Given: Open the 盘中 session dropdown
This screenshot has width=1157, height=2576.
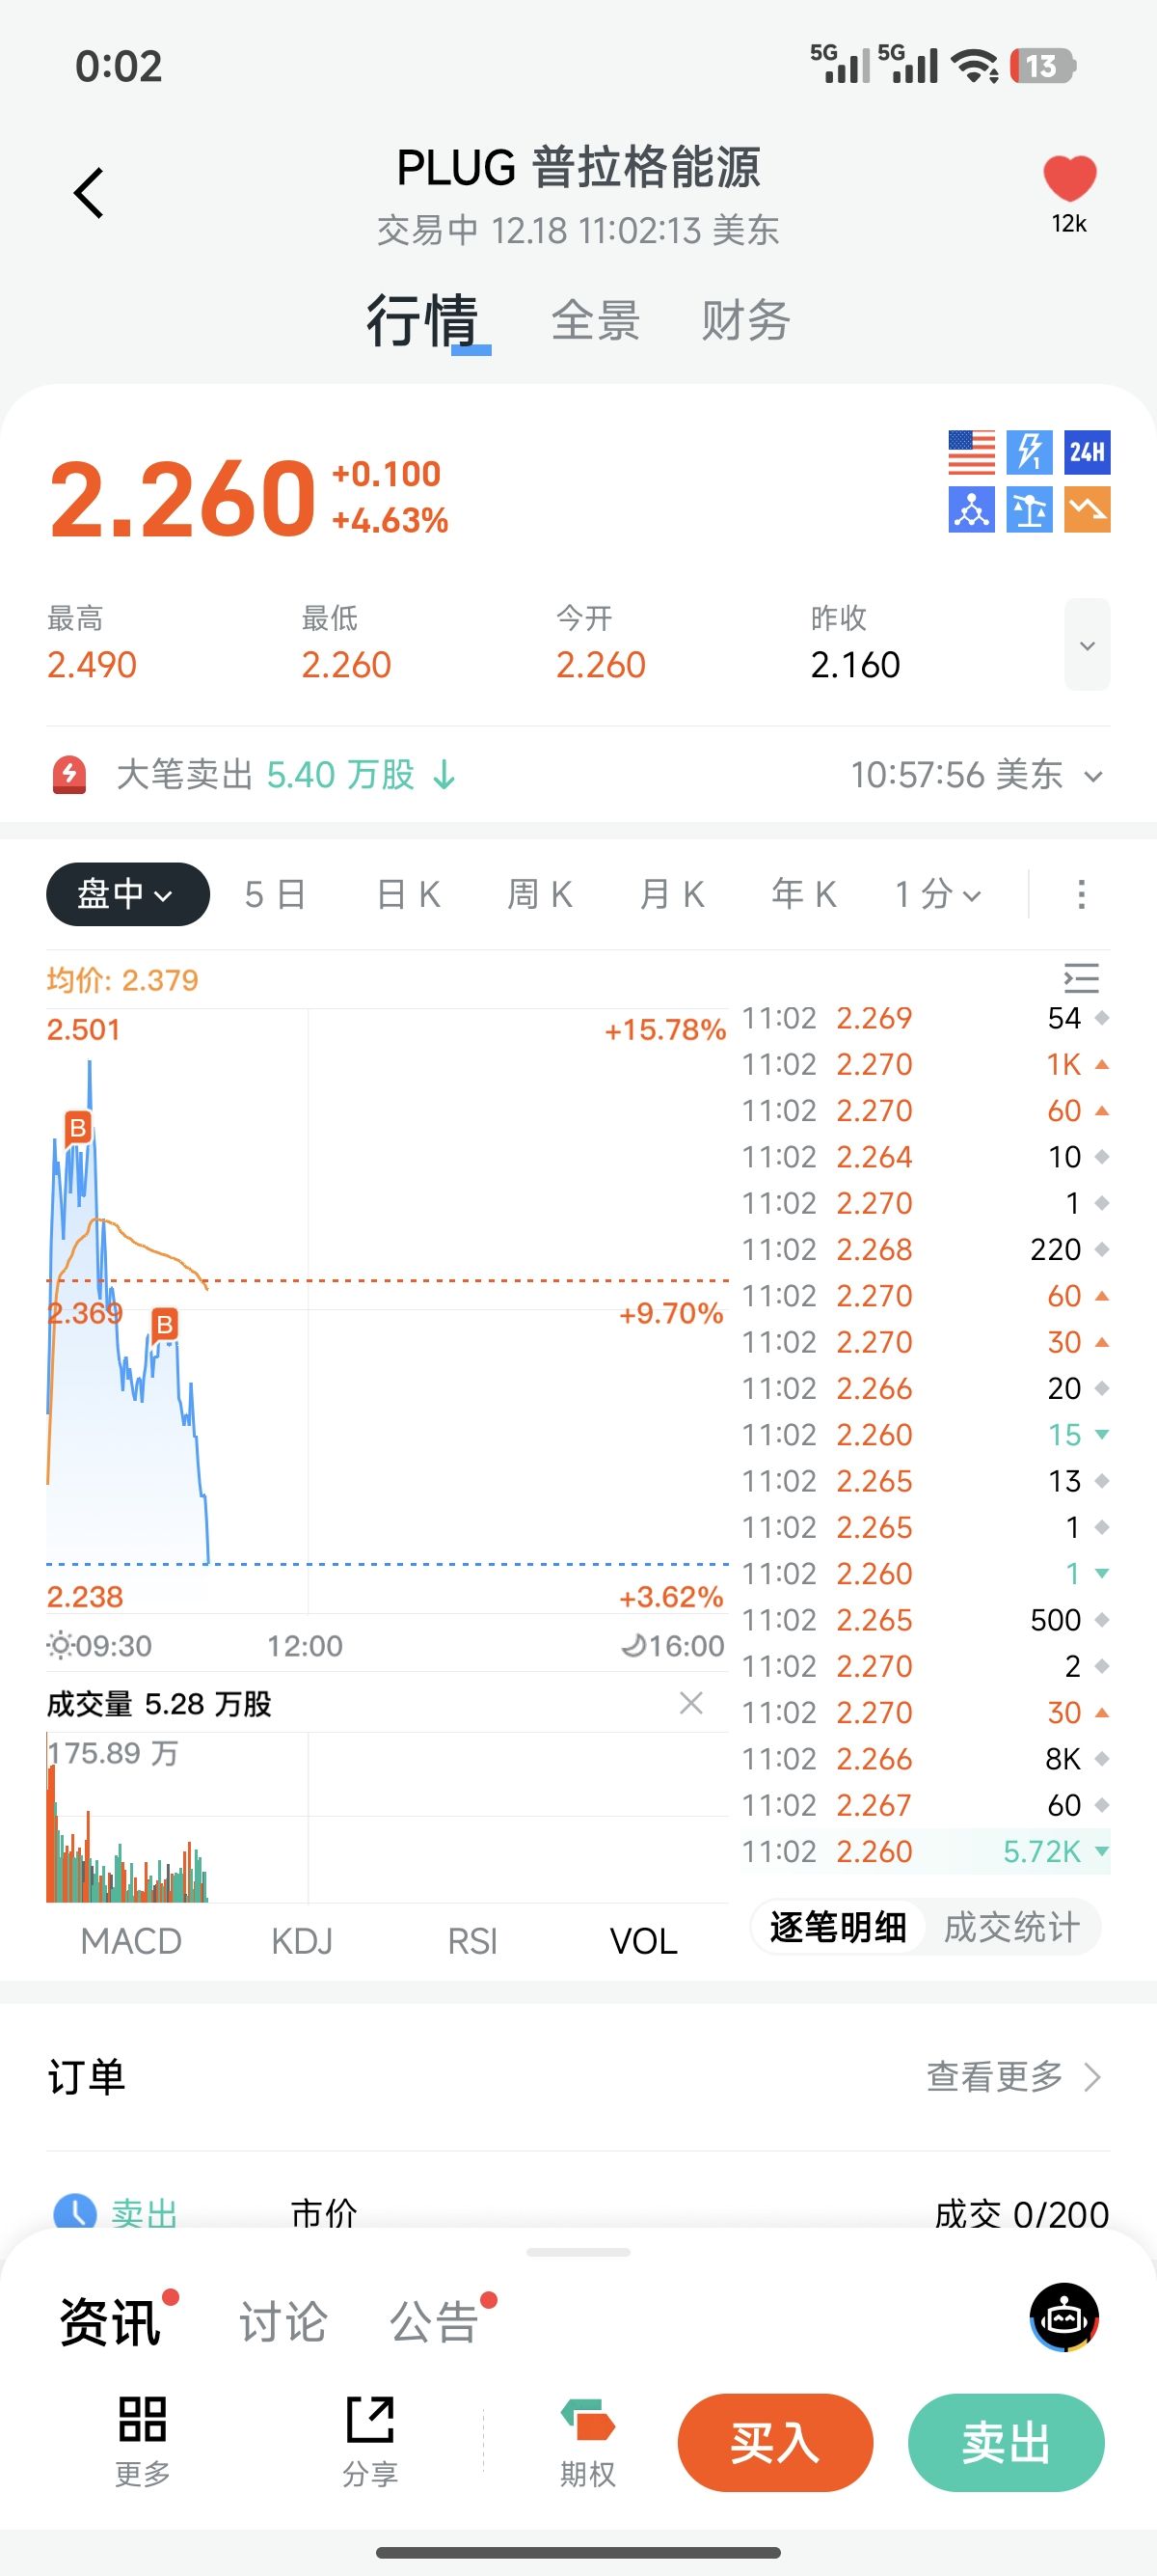Looking at the screenshot, I should 128,894.
